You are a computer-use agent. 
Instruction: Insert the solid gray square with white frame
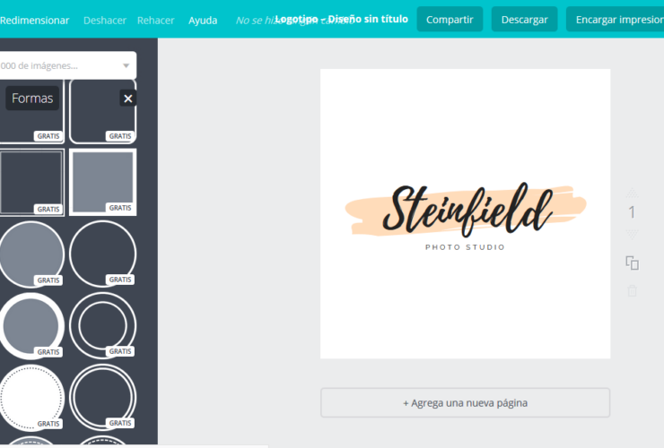click(102, 182)
